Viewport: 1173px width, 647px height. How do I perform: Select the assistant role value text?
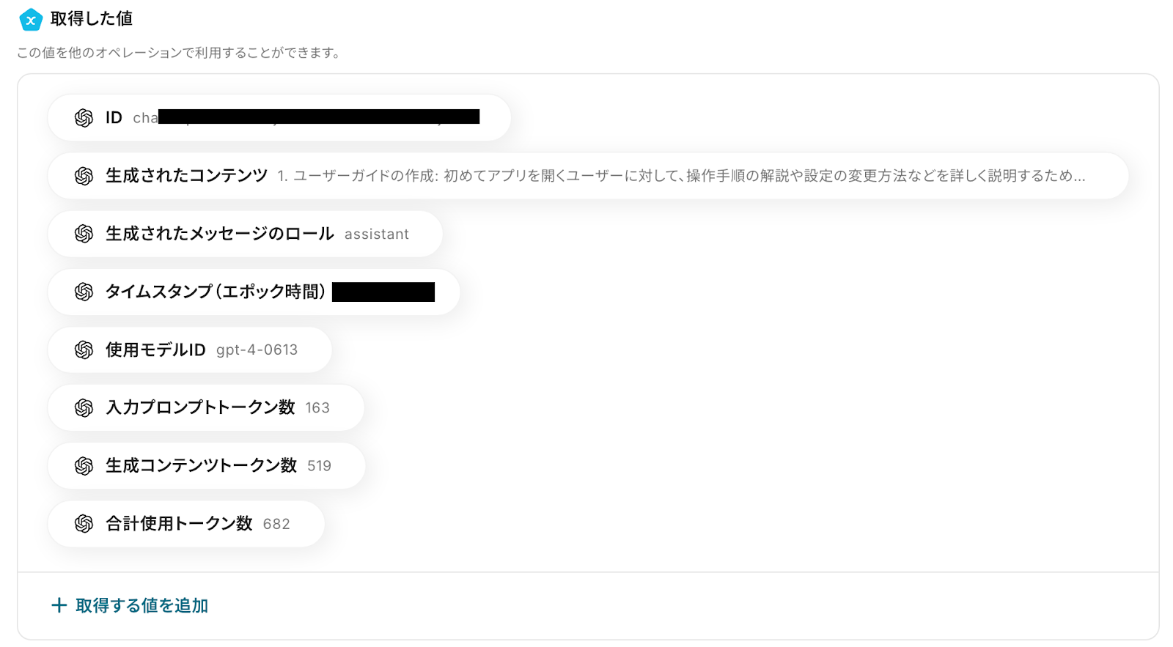[x=376, y=234]
